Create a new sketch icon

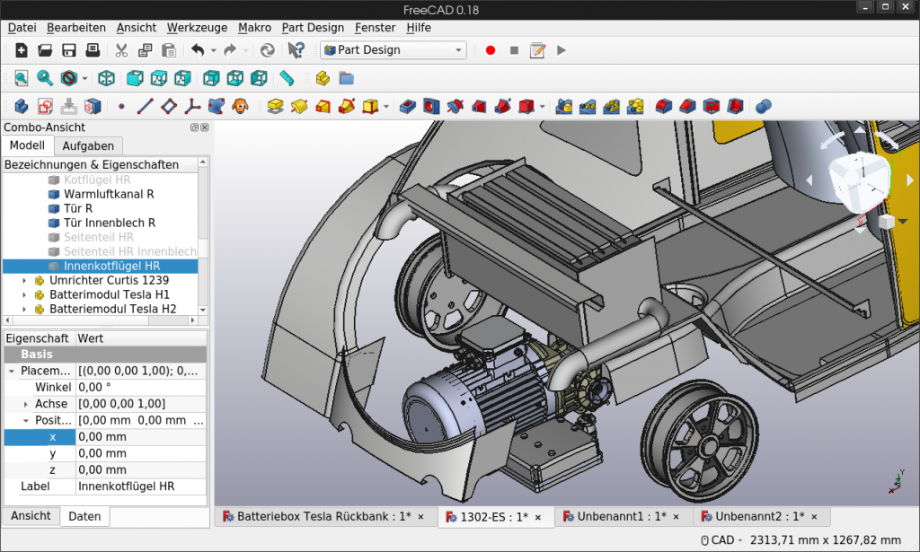click(x=45, y=106)
